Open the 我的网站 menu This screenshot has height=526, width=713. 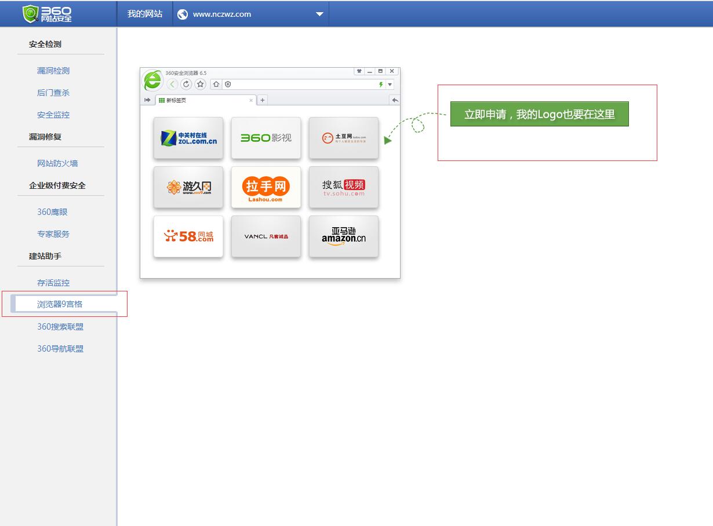(x=145, y=14)
